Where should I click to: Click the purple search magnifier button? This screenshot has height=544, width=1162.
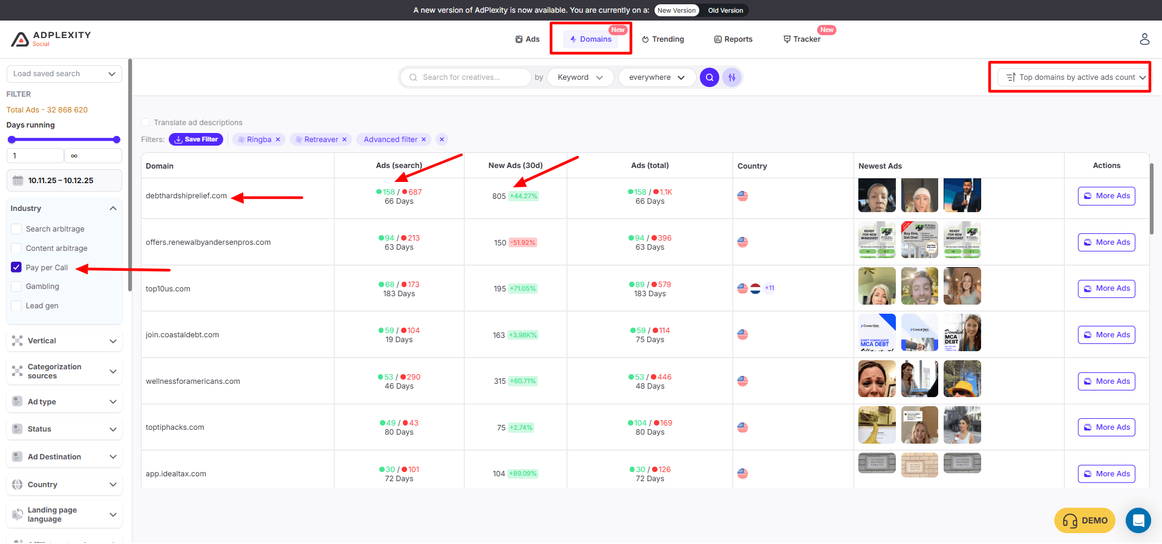click(710, 77)
